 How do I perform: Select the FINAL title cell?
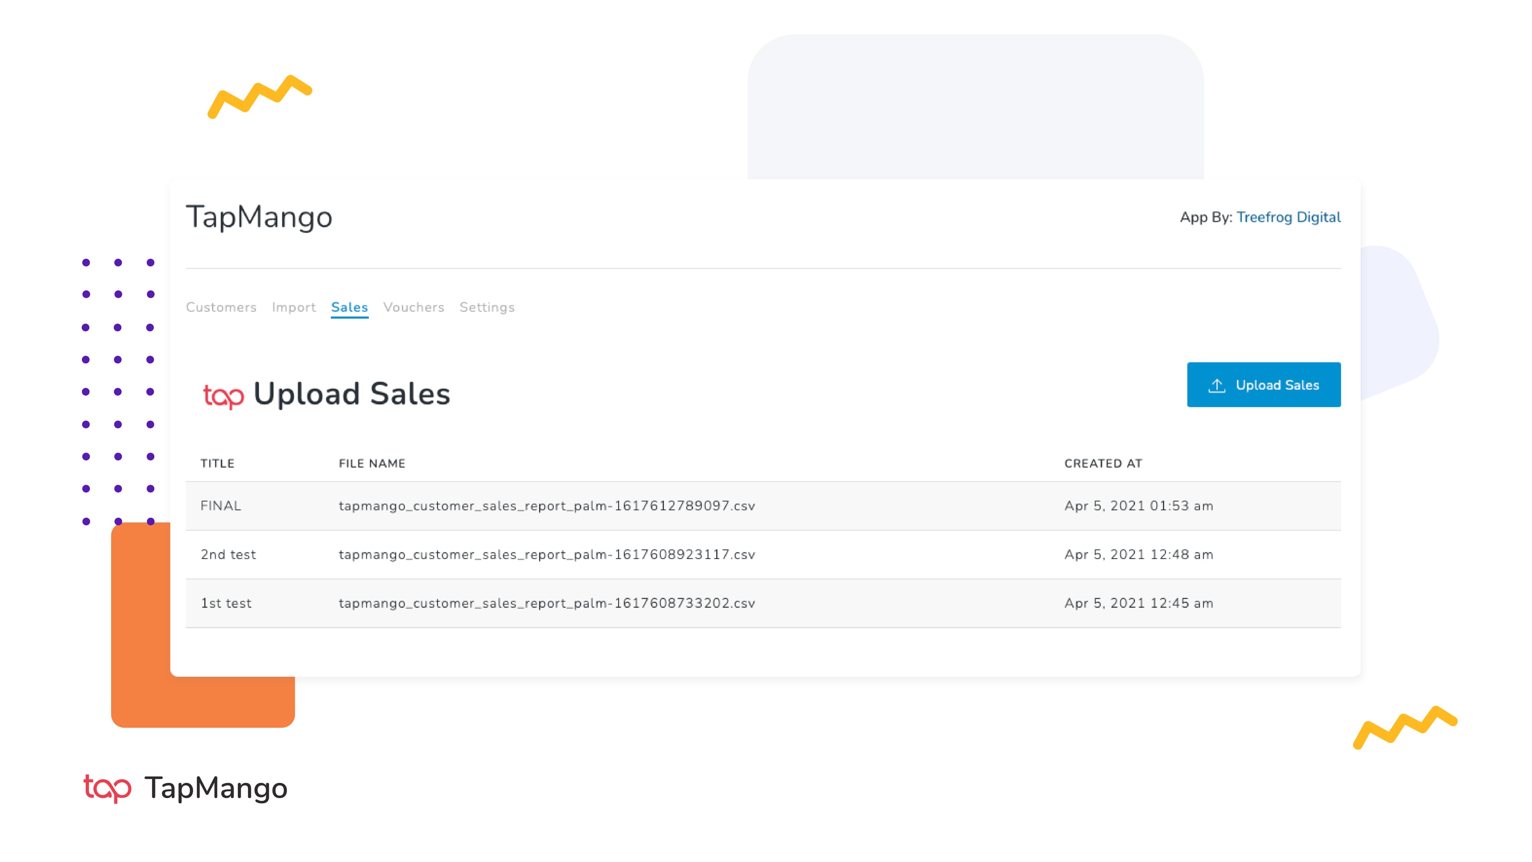221,506
